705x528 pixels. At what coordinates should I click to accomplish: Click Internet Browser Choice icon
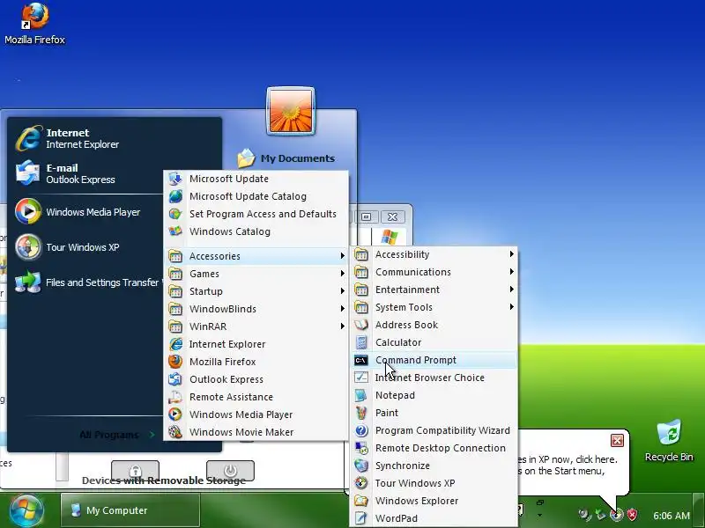pyautogui.click(x=361, y=378)
